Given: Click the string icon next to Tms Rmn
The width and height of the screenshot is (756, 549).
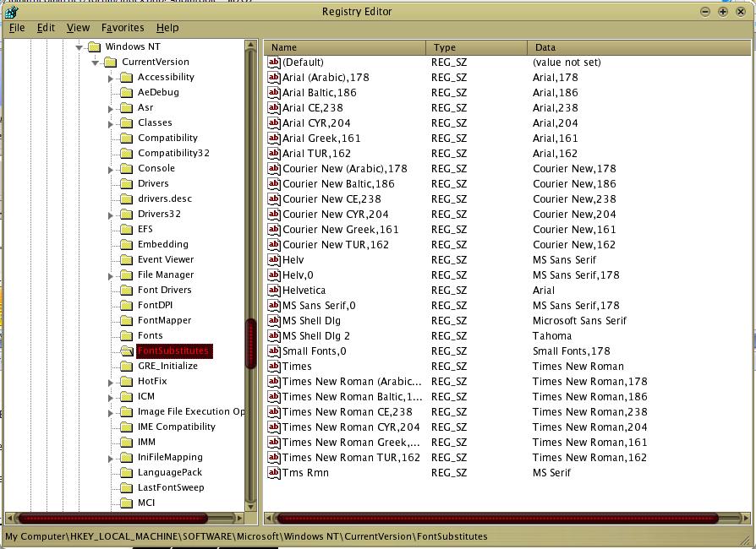Looking at the screenshot, I should point(273,473).
